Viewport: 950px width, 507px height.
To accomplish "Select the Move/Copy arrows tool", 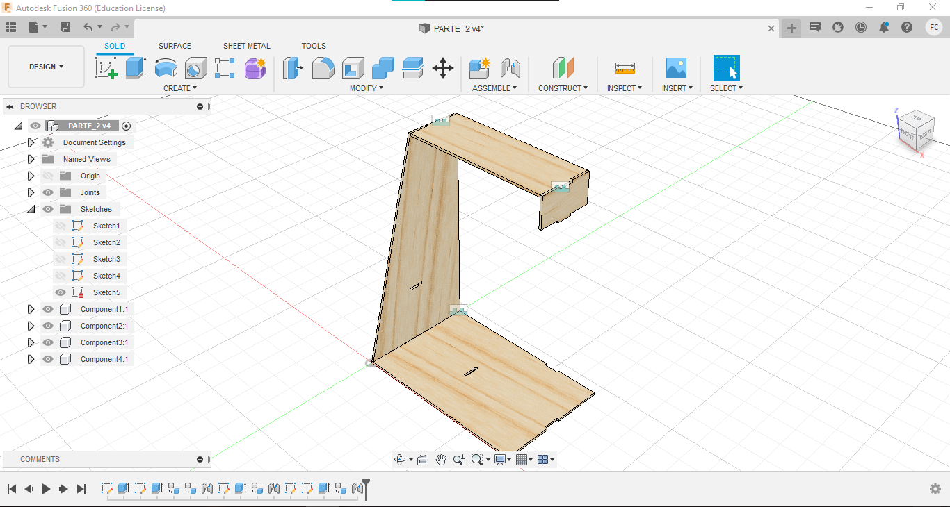I will click(442, 68).
